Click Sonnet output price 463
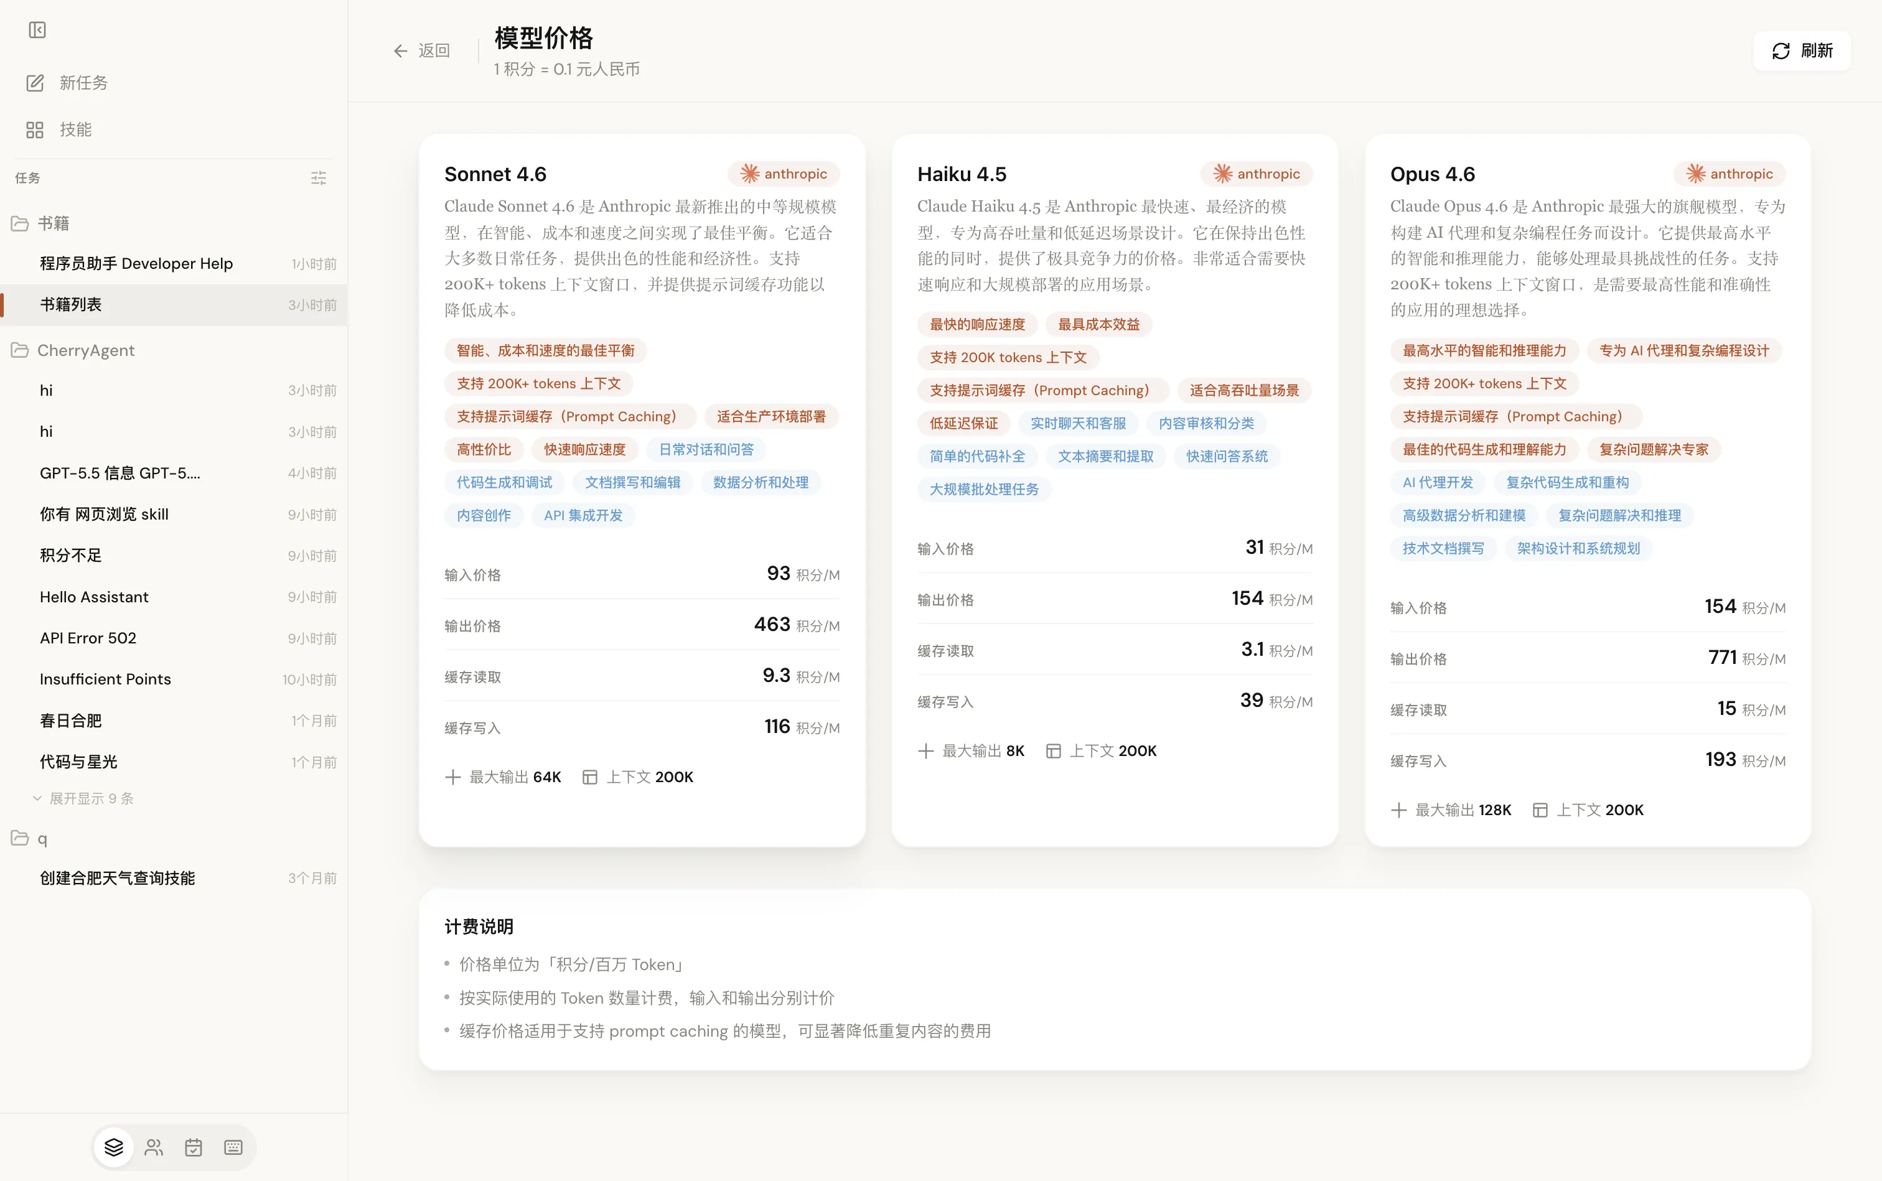The height and width of the screenshot is (1181, 1882). click(x=772, y=624)
